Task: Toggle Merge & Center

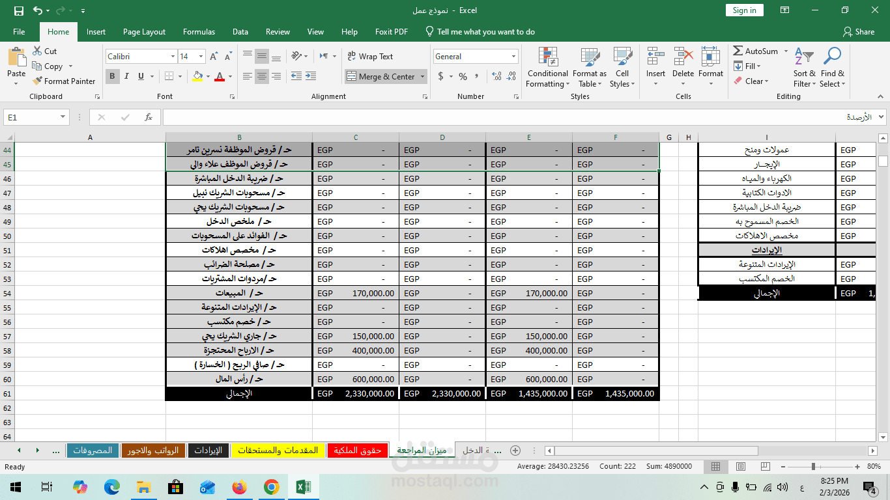Action: (381, 77)
